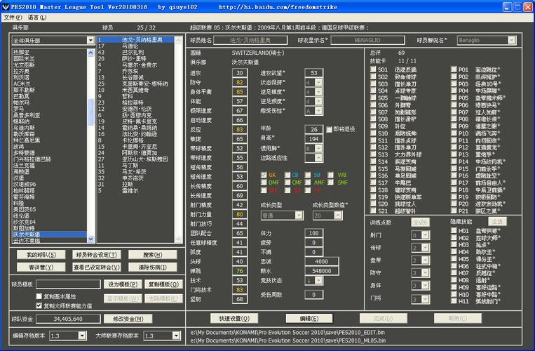This screenshot has height=351, width=535.
Task: Tick the AMF position checkbox
Action: tap(308, 183)
